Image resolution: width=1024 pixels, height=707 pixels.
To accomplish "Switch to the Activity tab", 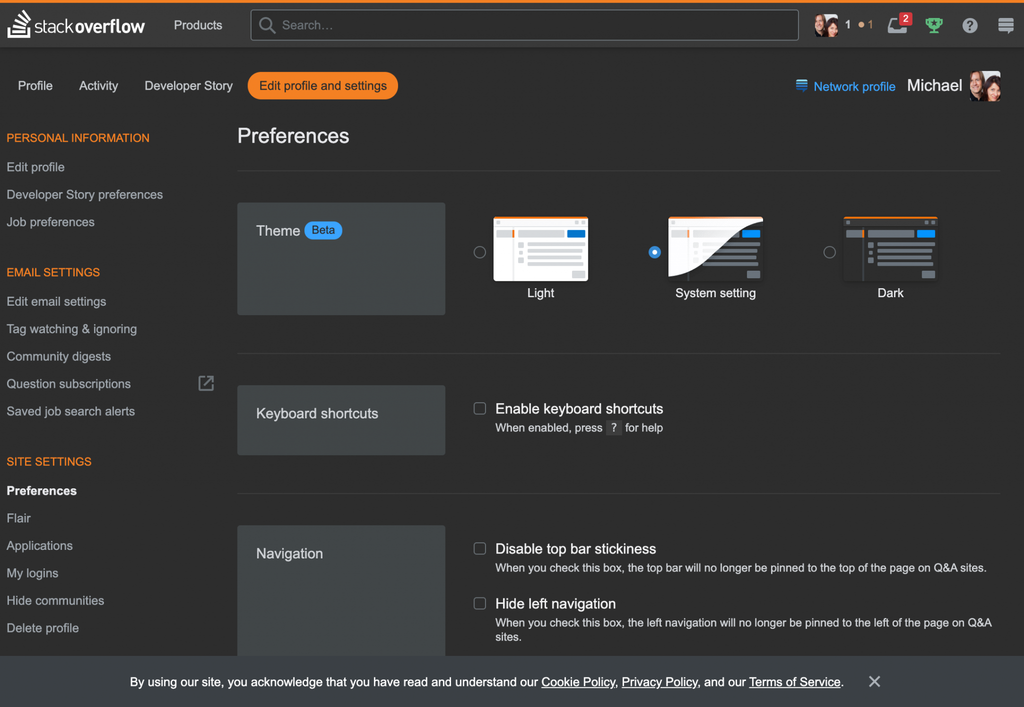I will pyautogui.click(x=98, y=86).
